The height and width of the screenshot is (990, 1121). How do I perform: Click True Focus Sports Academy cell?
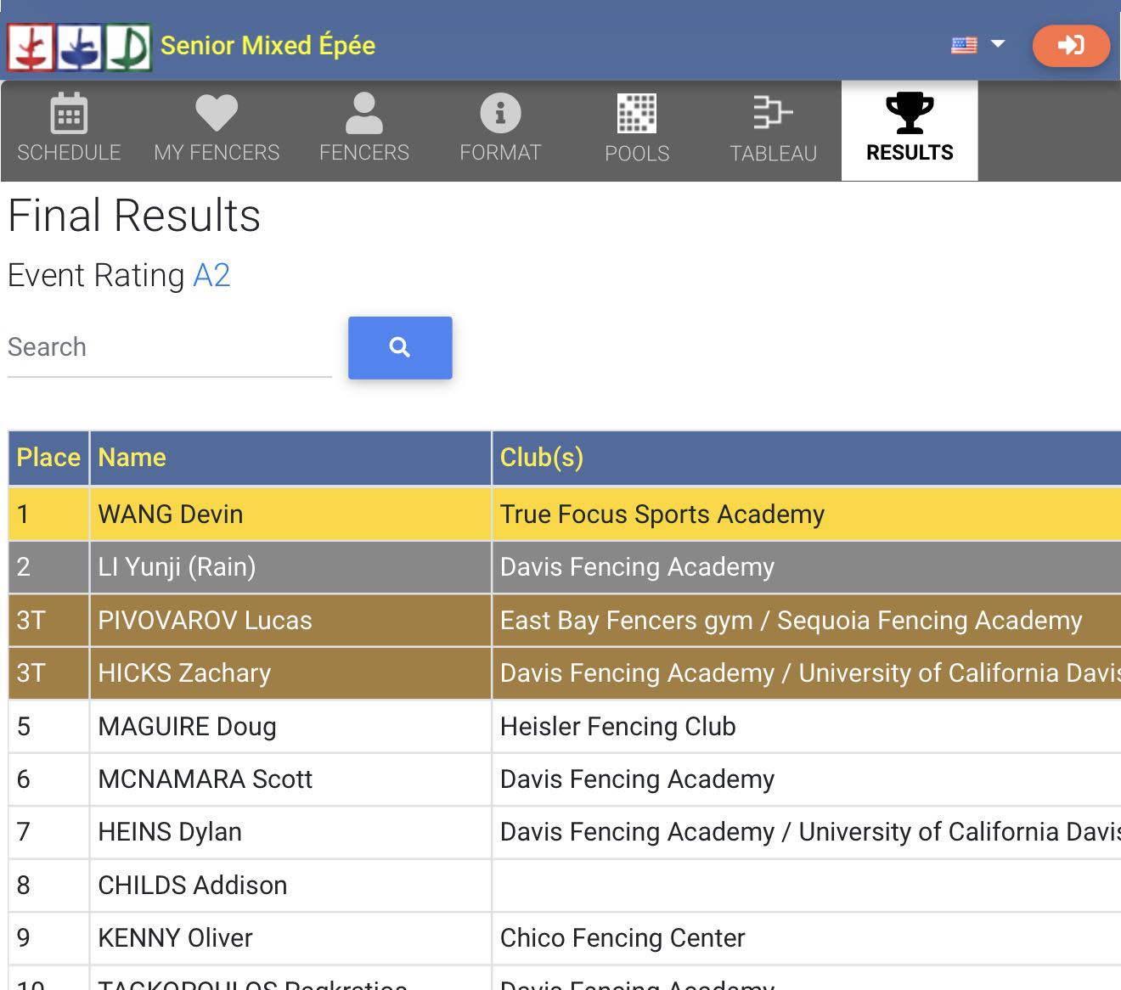click(x=806, y=514)
